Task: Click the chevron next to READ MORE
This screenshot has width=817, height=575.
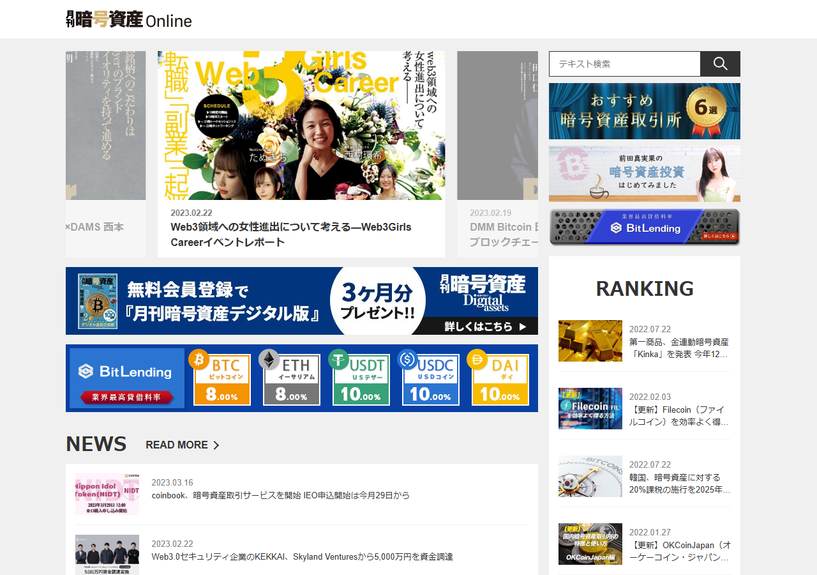Action: click(x=216, y=445)
